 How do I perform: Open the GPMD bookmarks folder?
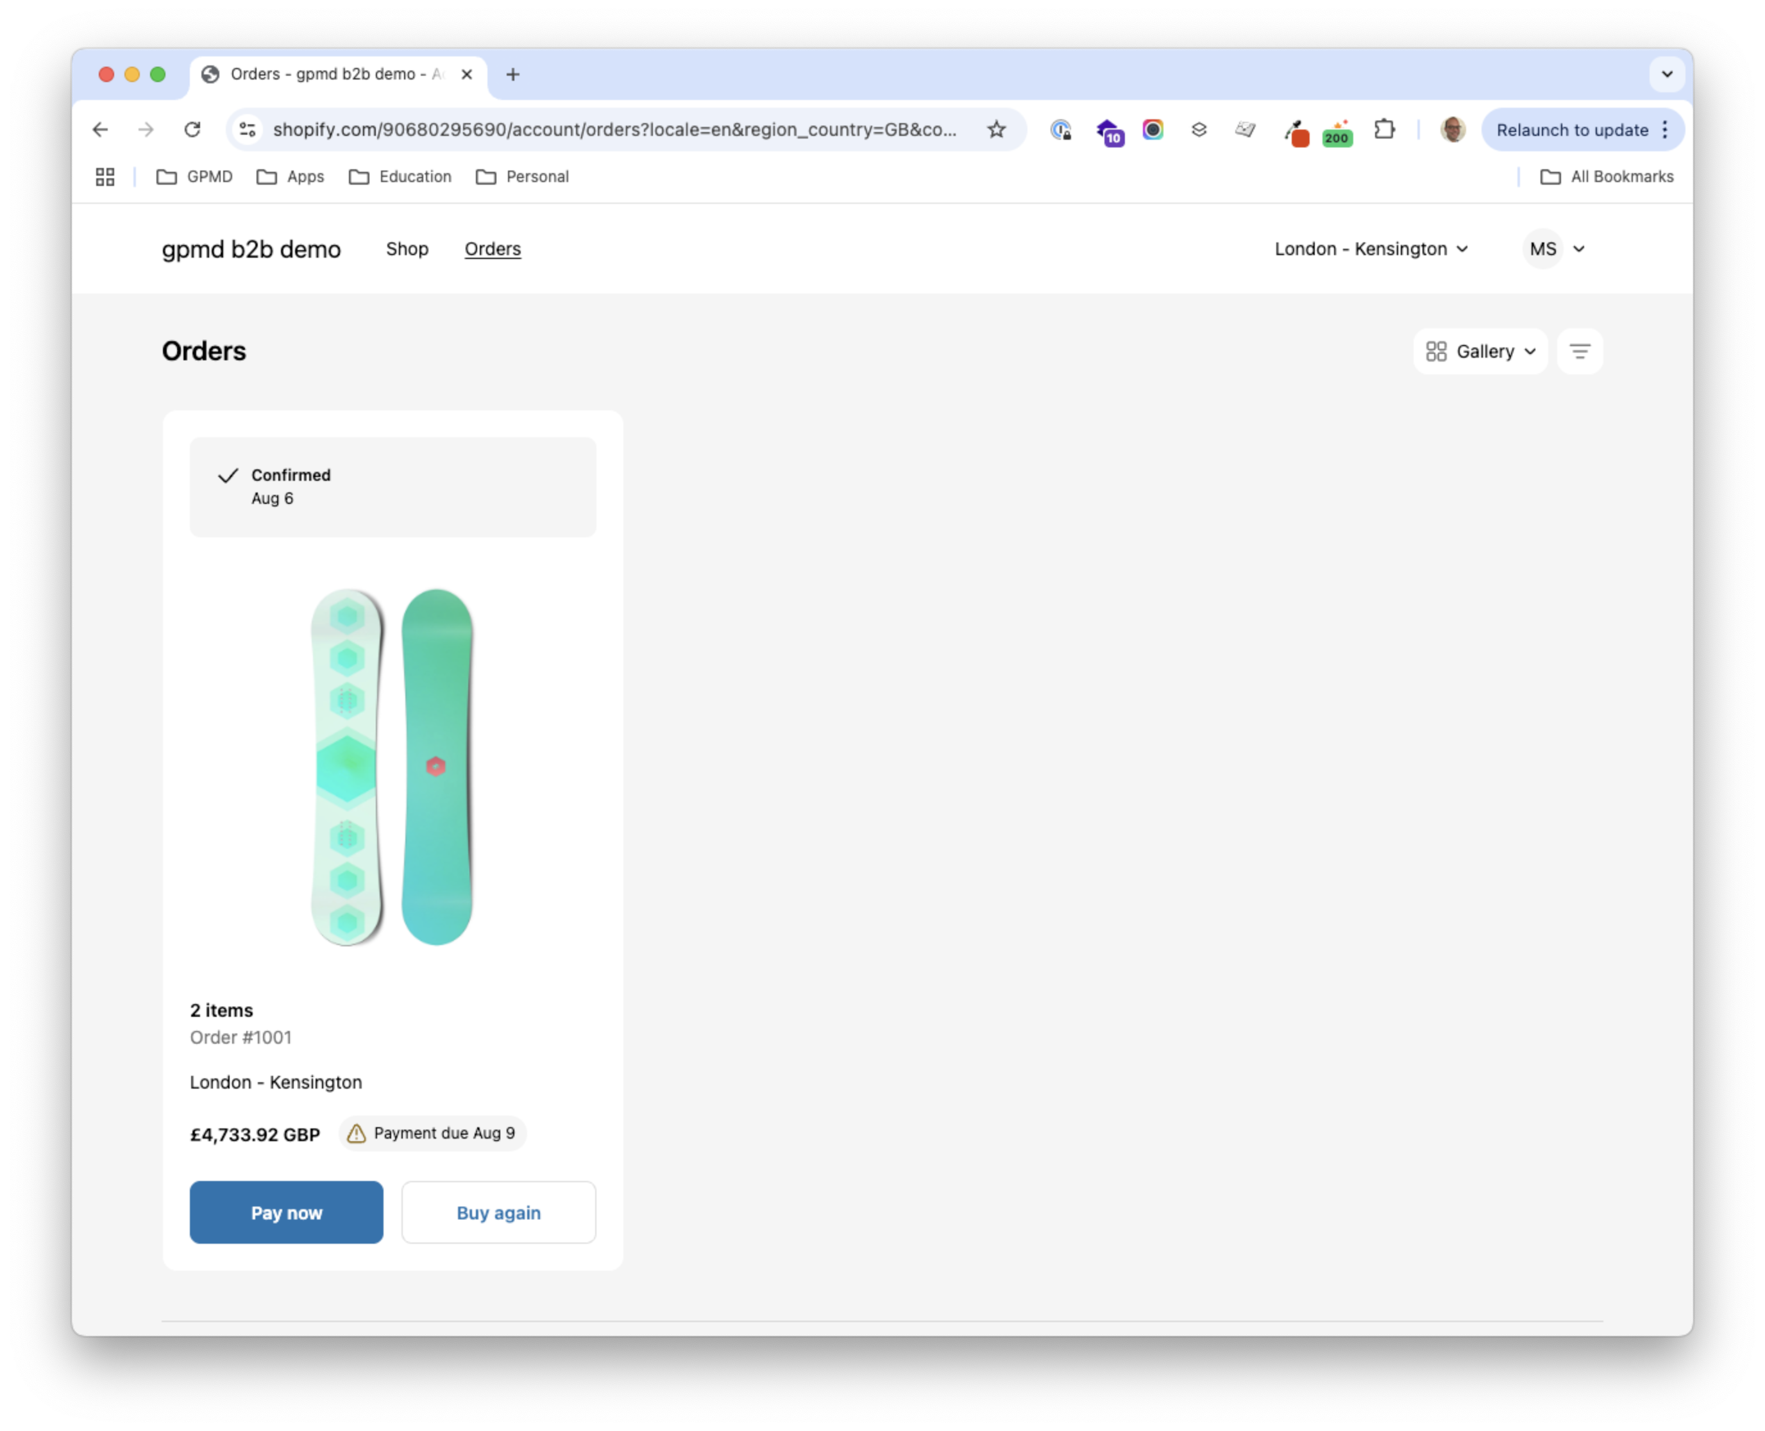pyautogui.click(x=194, y=176)
